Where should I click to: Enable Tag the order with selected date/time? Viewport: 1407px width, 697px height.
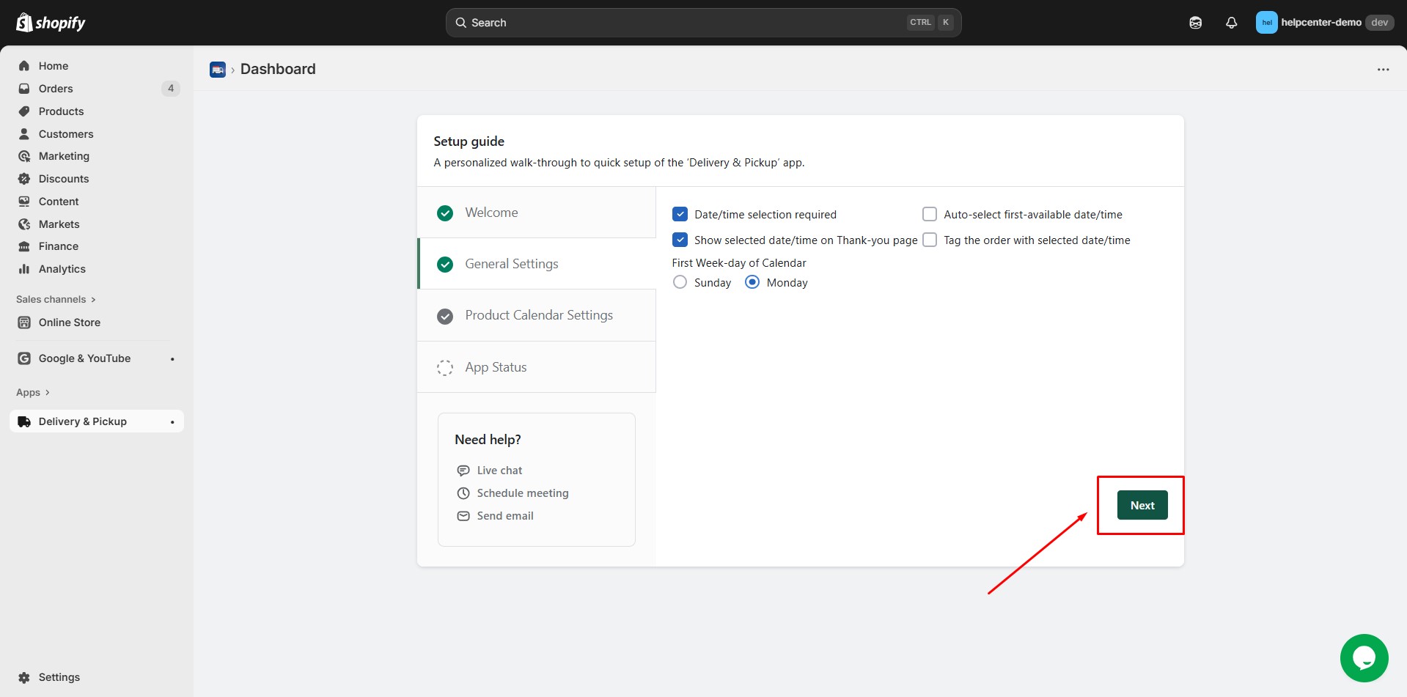[x=929, y=240]
